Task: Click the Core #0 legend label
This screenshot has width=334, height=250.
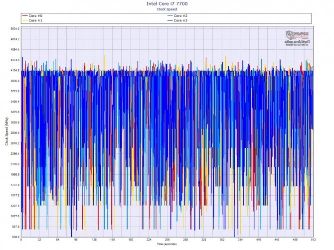Action: pos(35,16)
